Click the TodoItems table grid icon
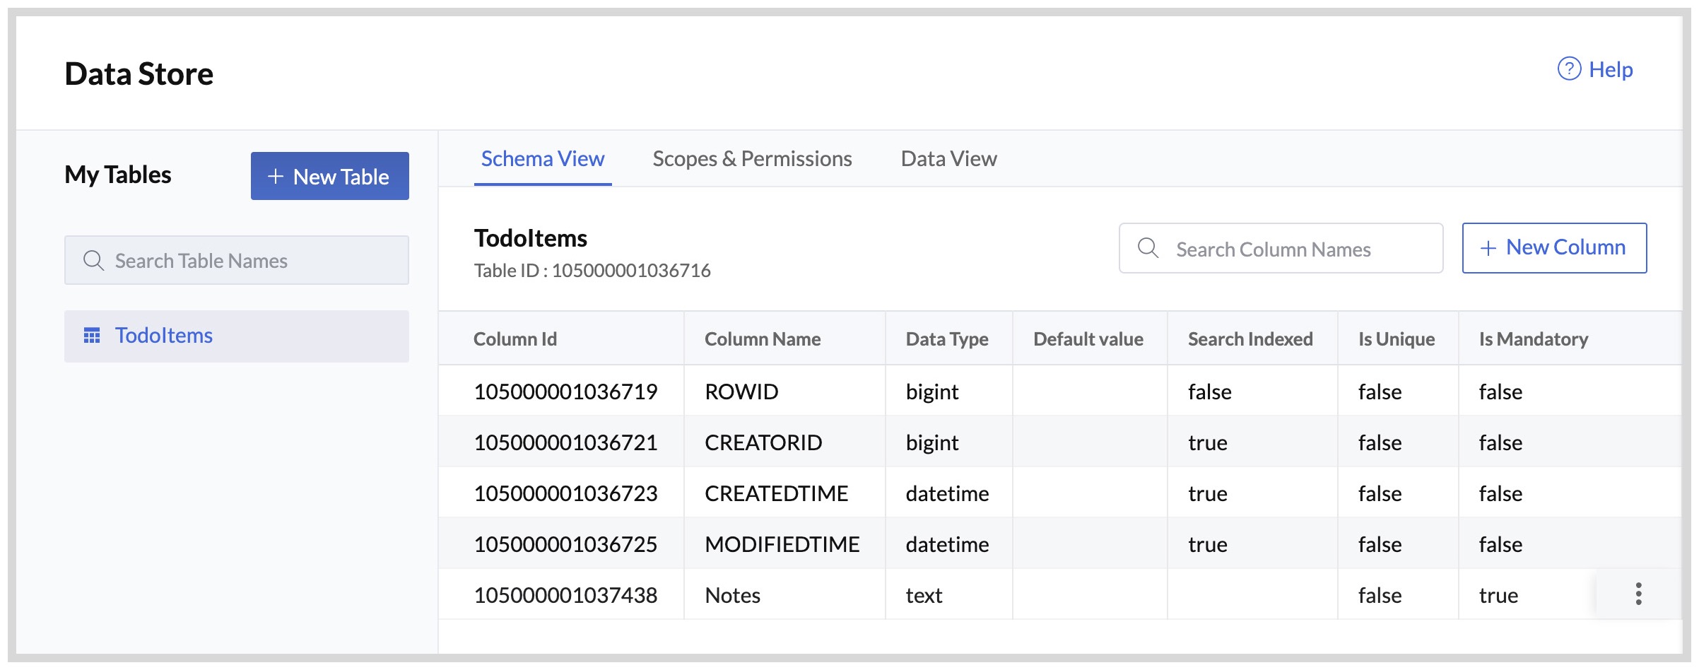This screenshot has height=670, width=1699. [x=92, y=336]
